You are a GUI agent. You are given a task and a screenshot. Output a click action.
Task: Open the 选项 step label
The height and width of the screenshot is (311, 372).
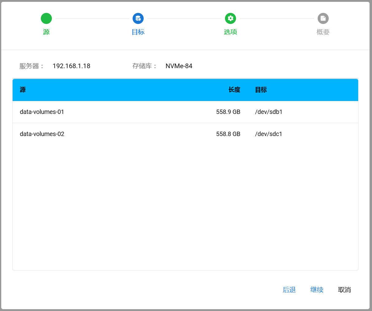click(x=231, y=32)
